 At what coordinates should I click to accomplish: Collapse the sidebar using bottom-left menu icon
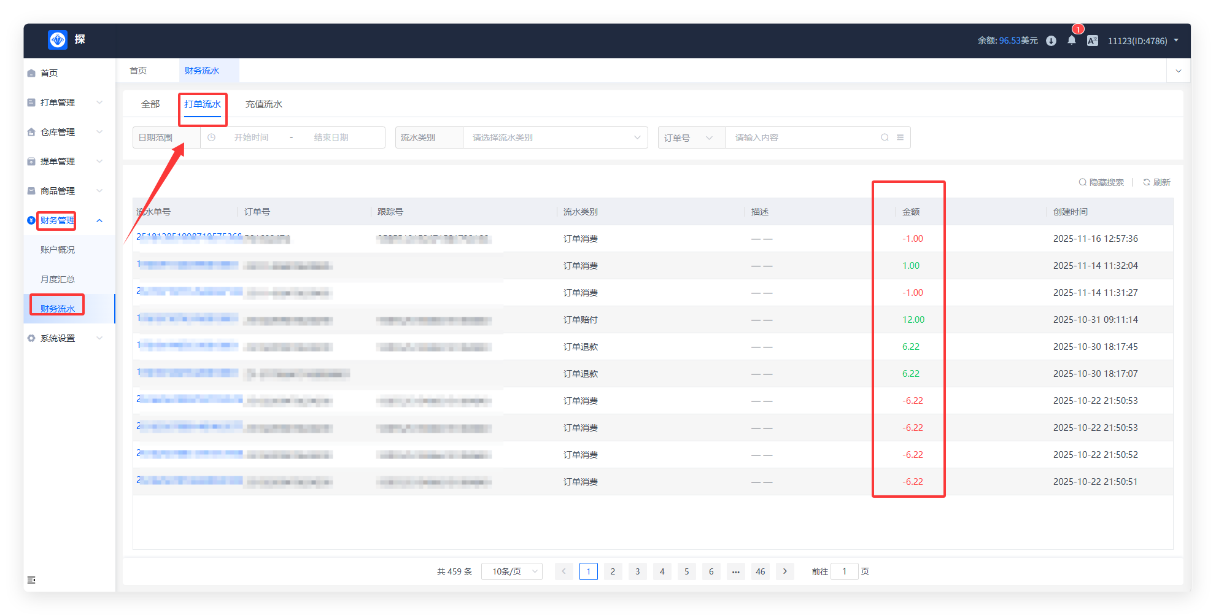[x=31, y=580]
